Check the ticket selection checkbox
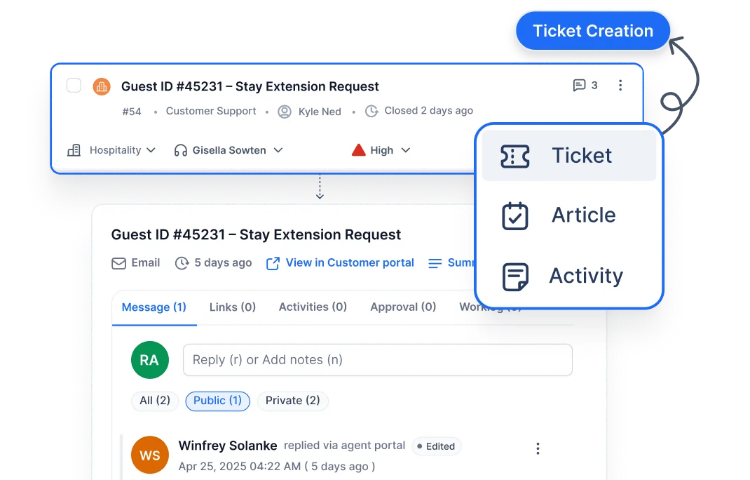Screen dimensions: 750x480 click(74, 85)
